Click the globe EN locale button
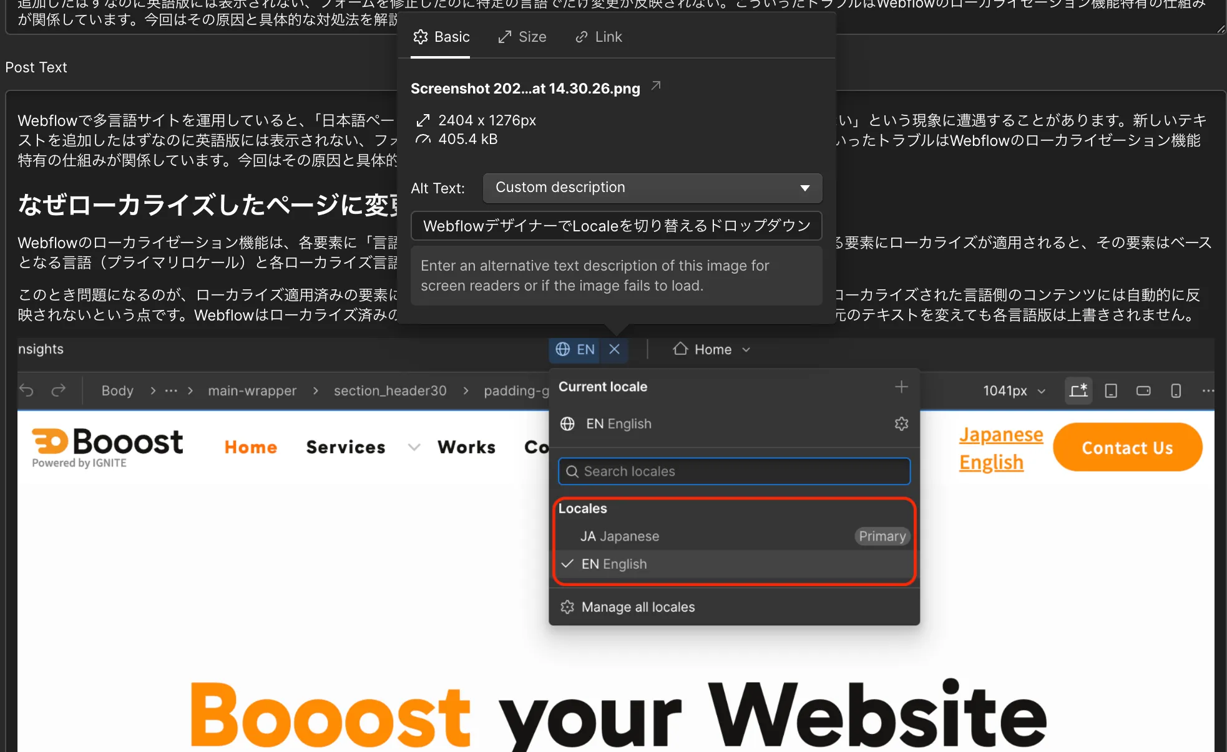This screenshot has height=752, width=1227. [x=575, y=349]
